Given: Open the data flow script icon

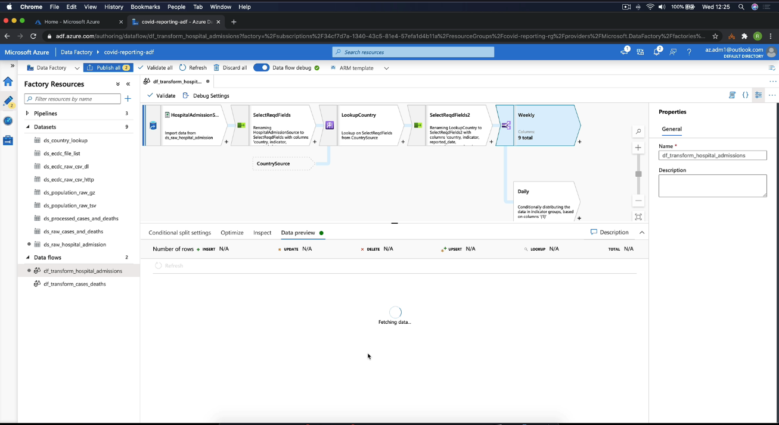Looking at the screenshot, I should click(733, 95).
